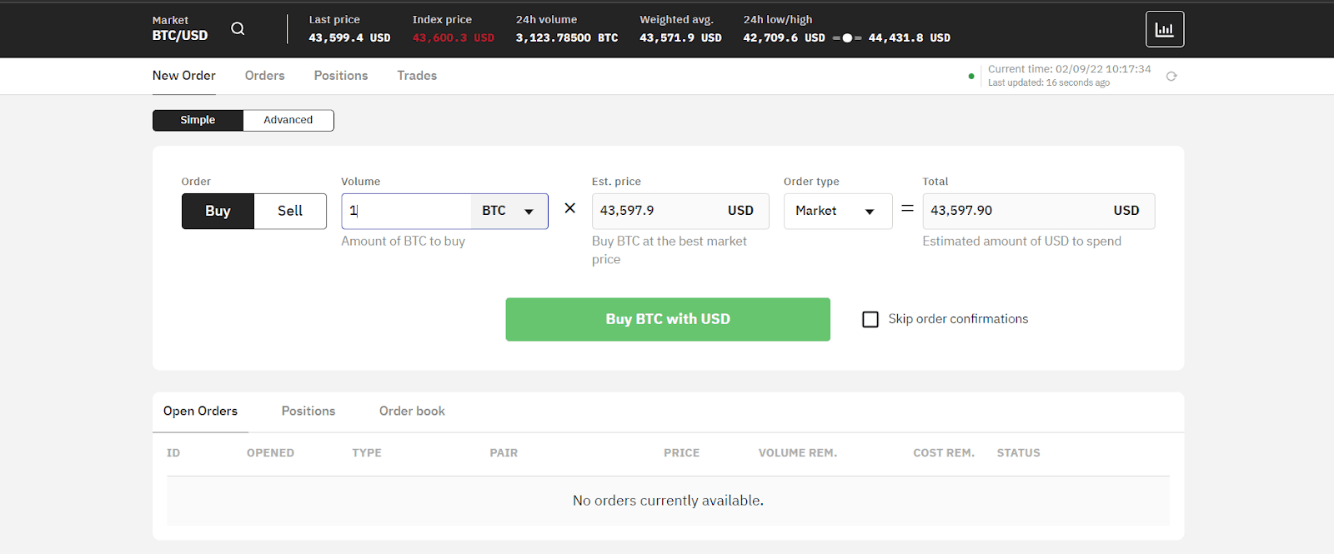Click the 24h low/high range slider
The height and width of the screenshot is (554, 1334).
847,38
